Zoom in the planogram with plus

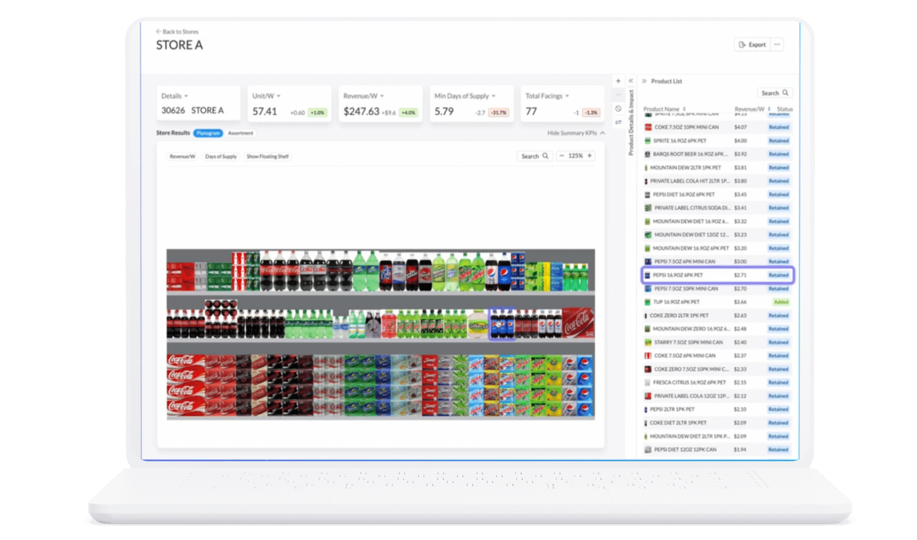(590, 156)
